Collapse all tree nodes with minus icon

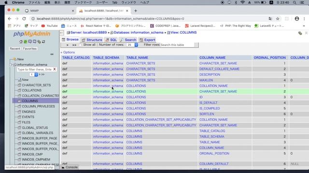tap(52, 54)
